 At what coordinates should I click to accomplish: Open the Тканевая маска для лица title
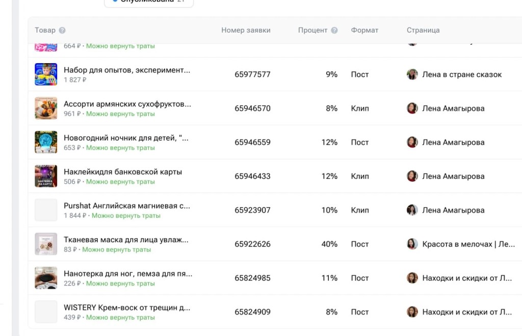pos(126,240)
